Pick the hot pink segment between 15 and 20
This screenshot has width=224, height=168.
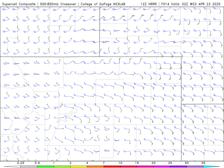(145, 167)
